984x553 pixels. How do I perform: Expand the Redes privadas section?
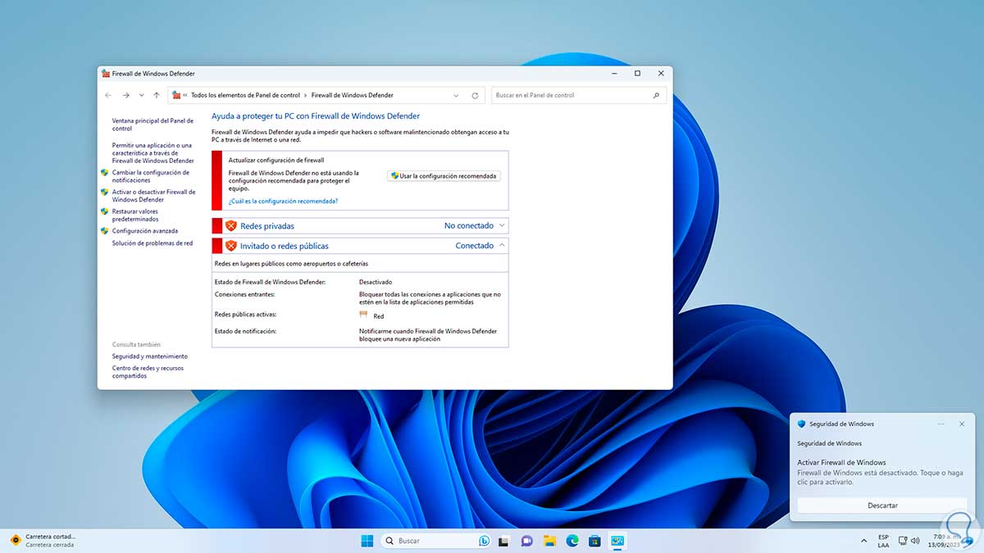[503, 225]
